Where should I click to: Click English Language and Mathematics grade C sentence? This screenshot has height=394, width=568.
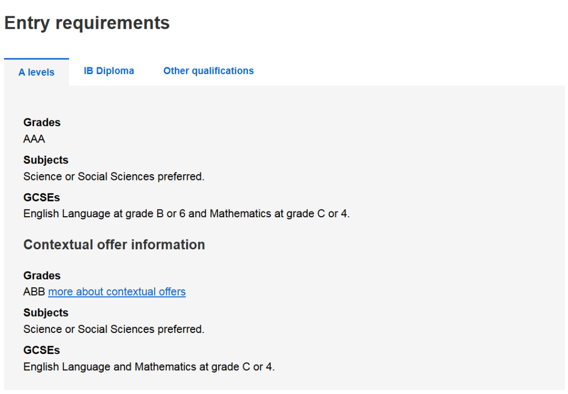tap(149, 367)
